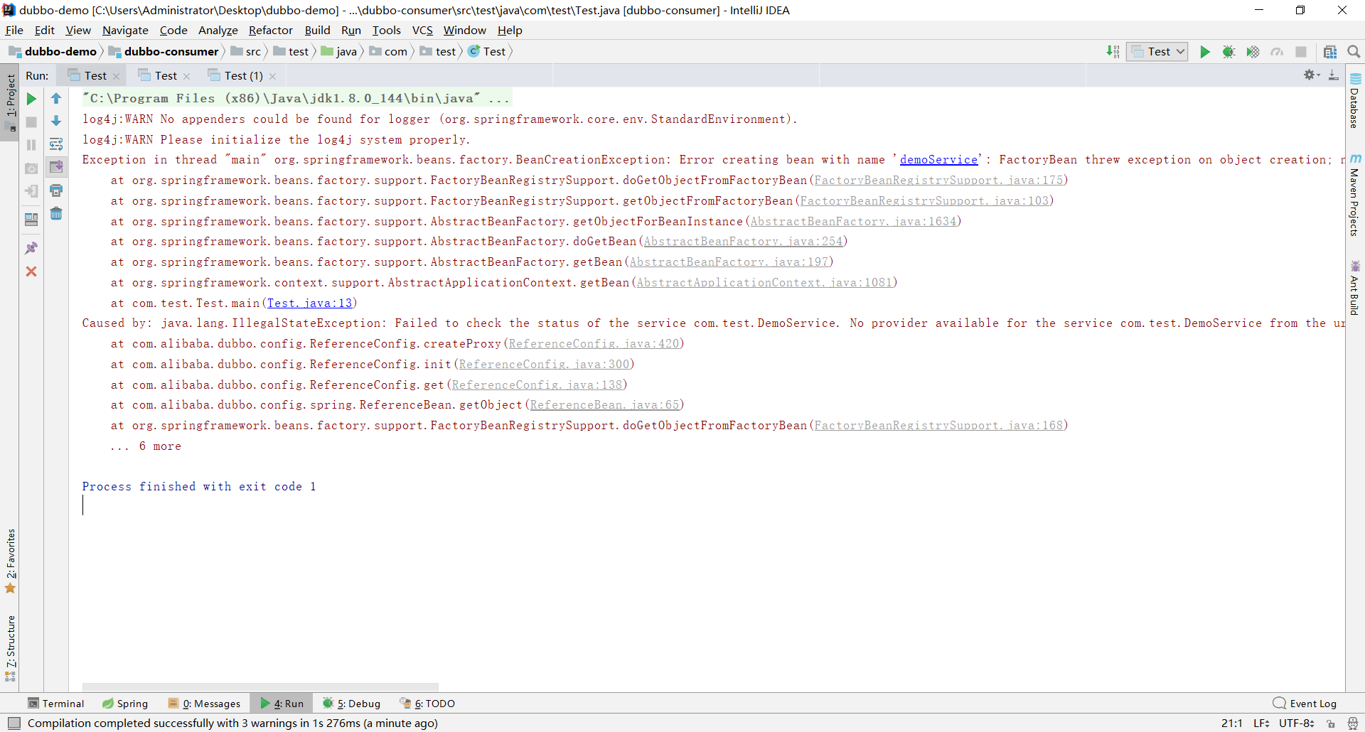Open the Project Structure dialog icon
The height and width of the screenshot is (732, 1365).
click(1330, 51)
